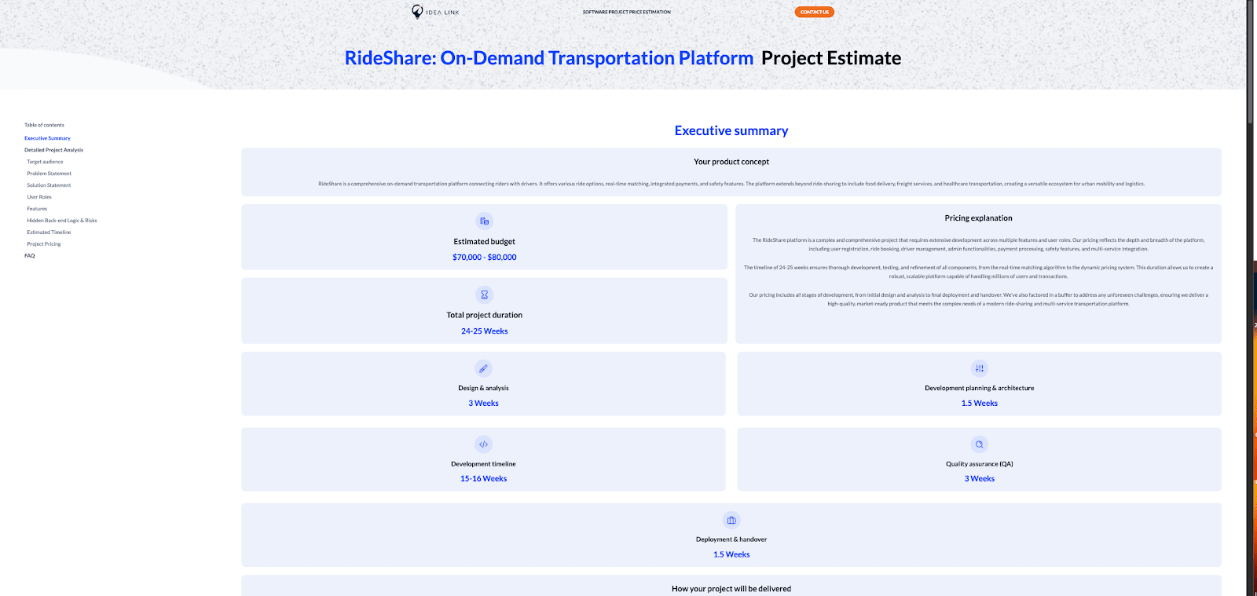Click the 15-16 Weeks development timeline value
This screenshot has height=596, width=1257.
tap(484, 479)
